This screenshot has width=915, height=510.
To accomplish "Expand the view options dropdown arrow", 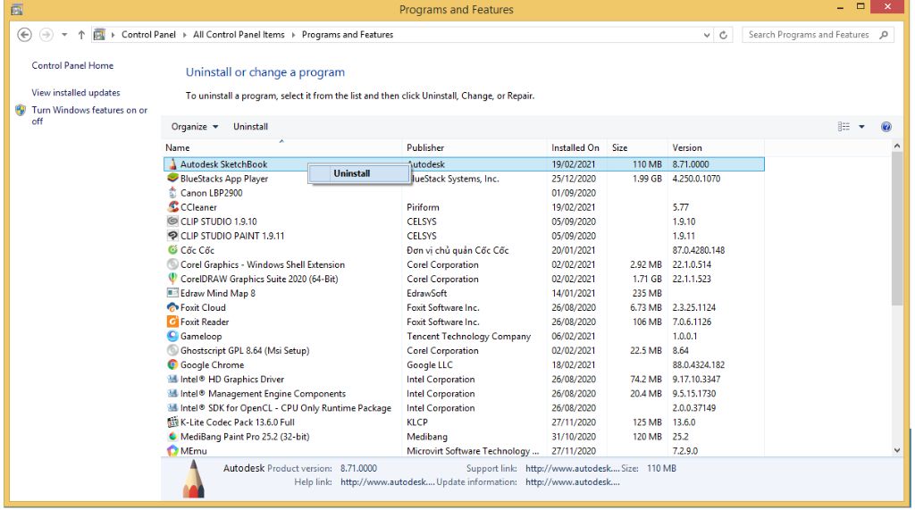I will click(861, 127).
